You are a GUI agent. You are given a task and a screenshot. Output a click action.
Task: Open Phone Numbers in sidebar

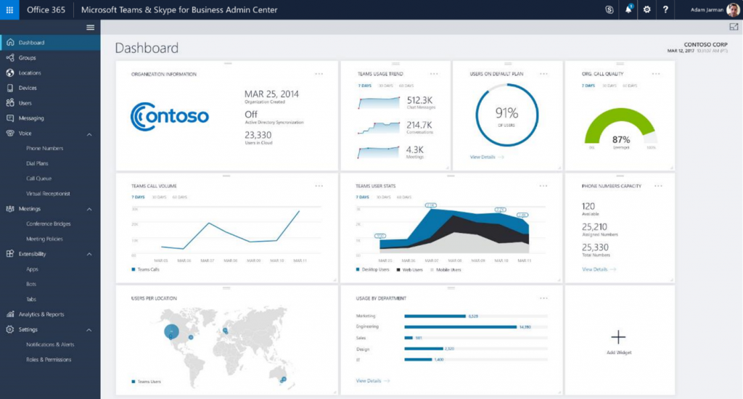coord(44,148)
